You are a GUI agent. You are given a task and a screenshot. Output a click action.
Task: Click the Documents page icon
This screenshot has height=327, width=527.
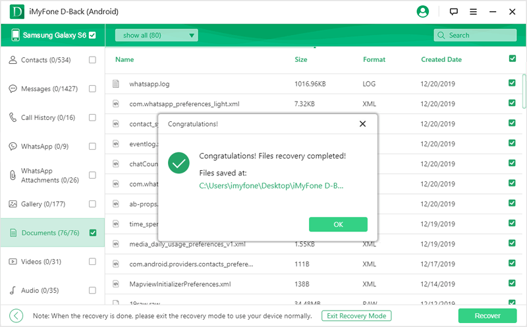click(x=13, y=233)
